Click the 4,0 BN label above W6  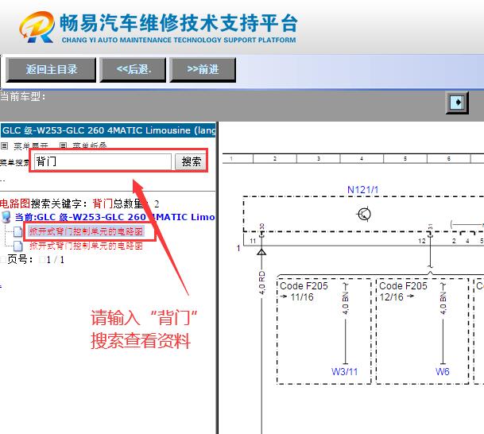point(443,303)
